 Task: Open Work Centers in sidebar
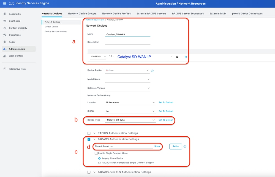[16, 56]
